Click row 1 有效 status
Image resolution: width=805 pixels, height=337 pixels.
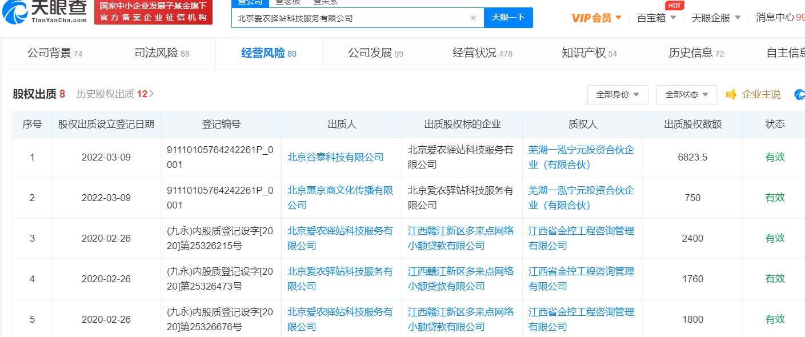coord(775,157)
